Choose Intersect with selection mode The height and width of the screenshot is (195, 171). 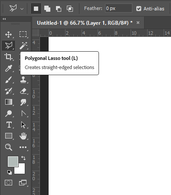tap(70, 9)
